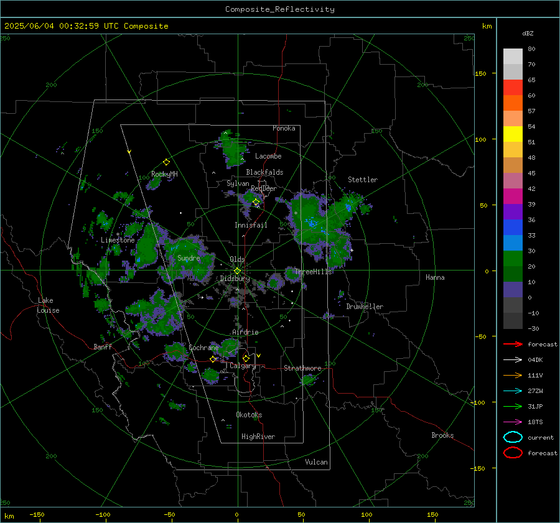
Task: Click the -30 dBZ legend value
Action: (x=533, y=328)
